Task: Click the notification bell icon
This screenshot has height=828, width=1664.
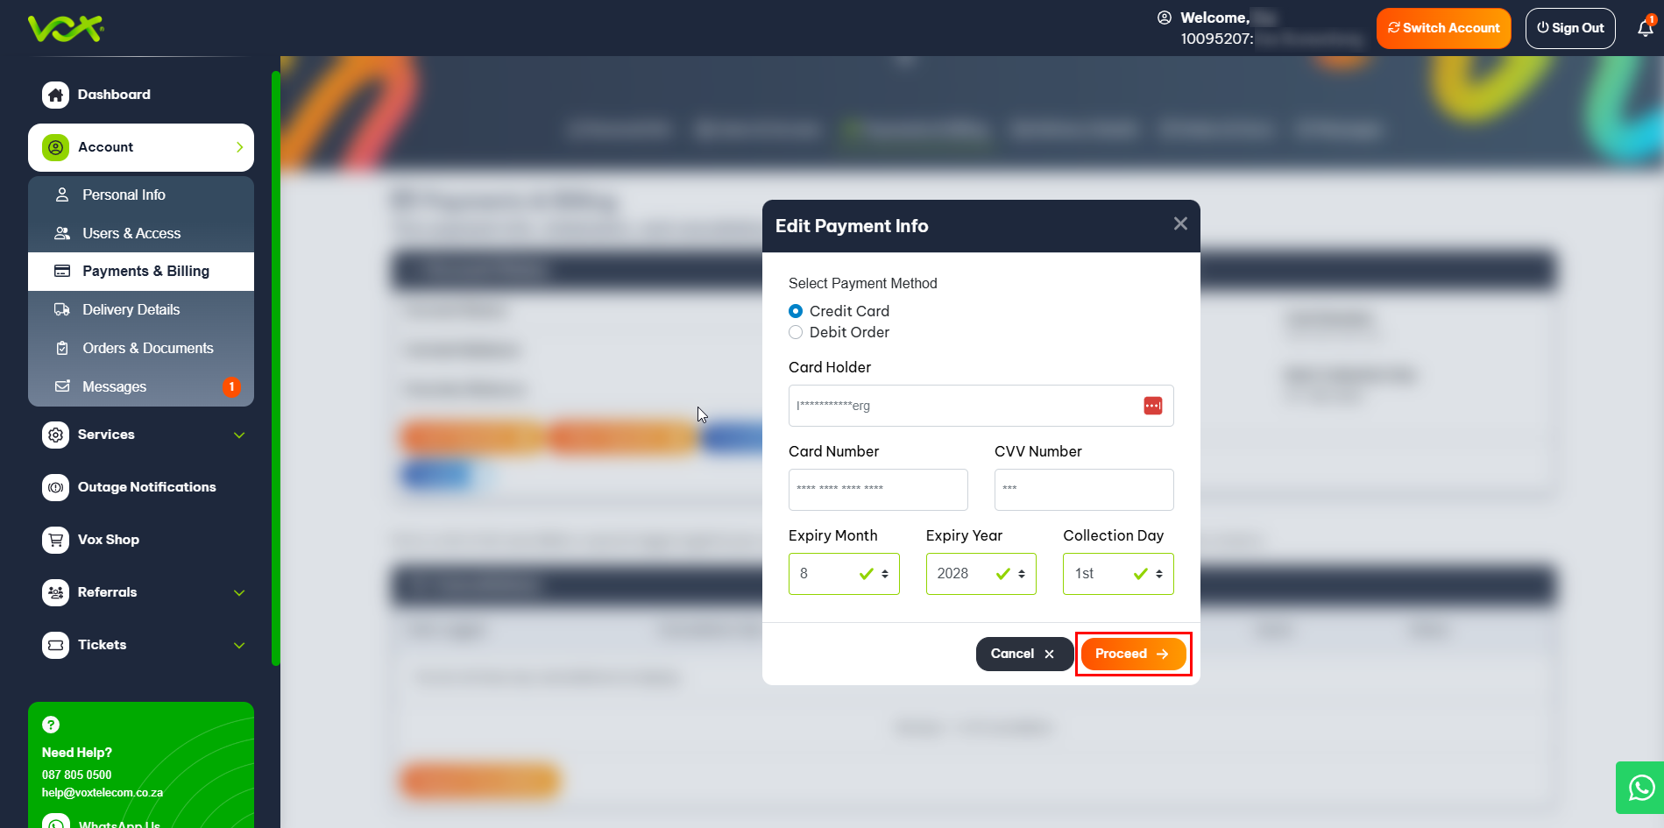Action: tap(1645, 28)
